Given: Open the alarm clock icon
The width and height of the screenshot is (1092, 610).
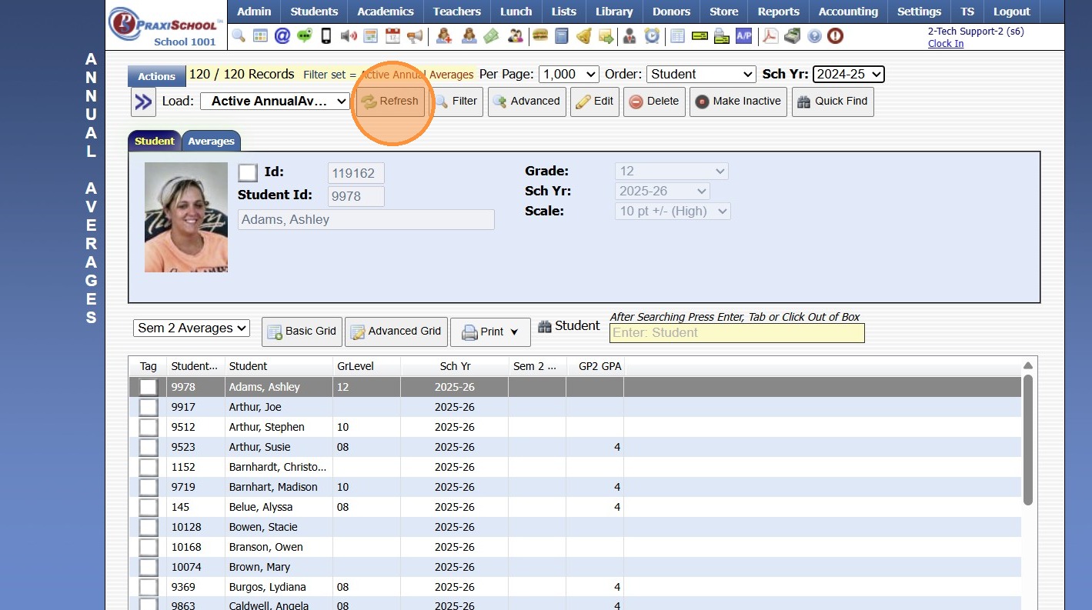Looking at the screenshot, I should [652, 36].
